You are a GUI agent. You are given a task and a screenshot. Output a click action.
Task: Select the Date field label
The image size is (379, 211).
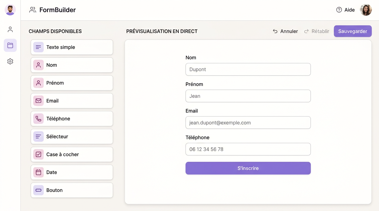click(x=52, y=172)
